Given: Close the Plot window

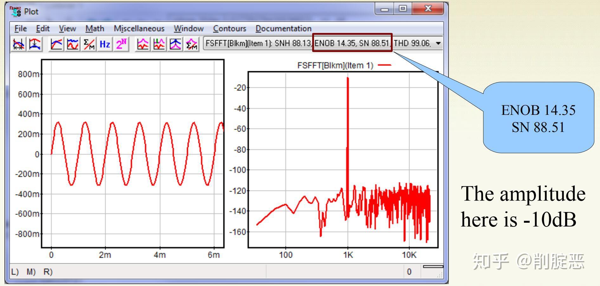Looking at the screenshot, I should pos(428,9).
